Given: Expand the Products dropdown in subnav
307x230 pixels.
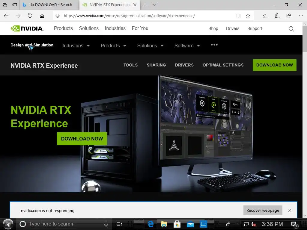Looking at the screenshot, I should tap(113, 46).
